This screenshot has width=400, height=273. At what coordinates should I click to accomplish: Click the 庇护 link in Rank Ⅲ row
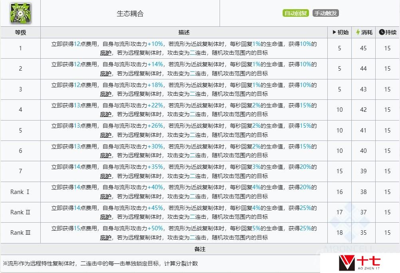click(x=106, y=237)
